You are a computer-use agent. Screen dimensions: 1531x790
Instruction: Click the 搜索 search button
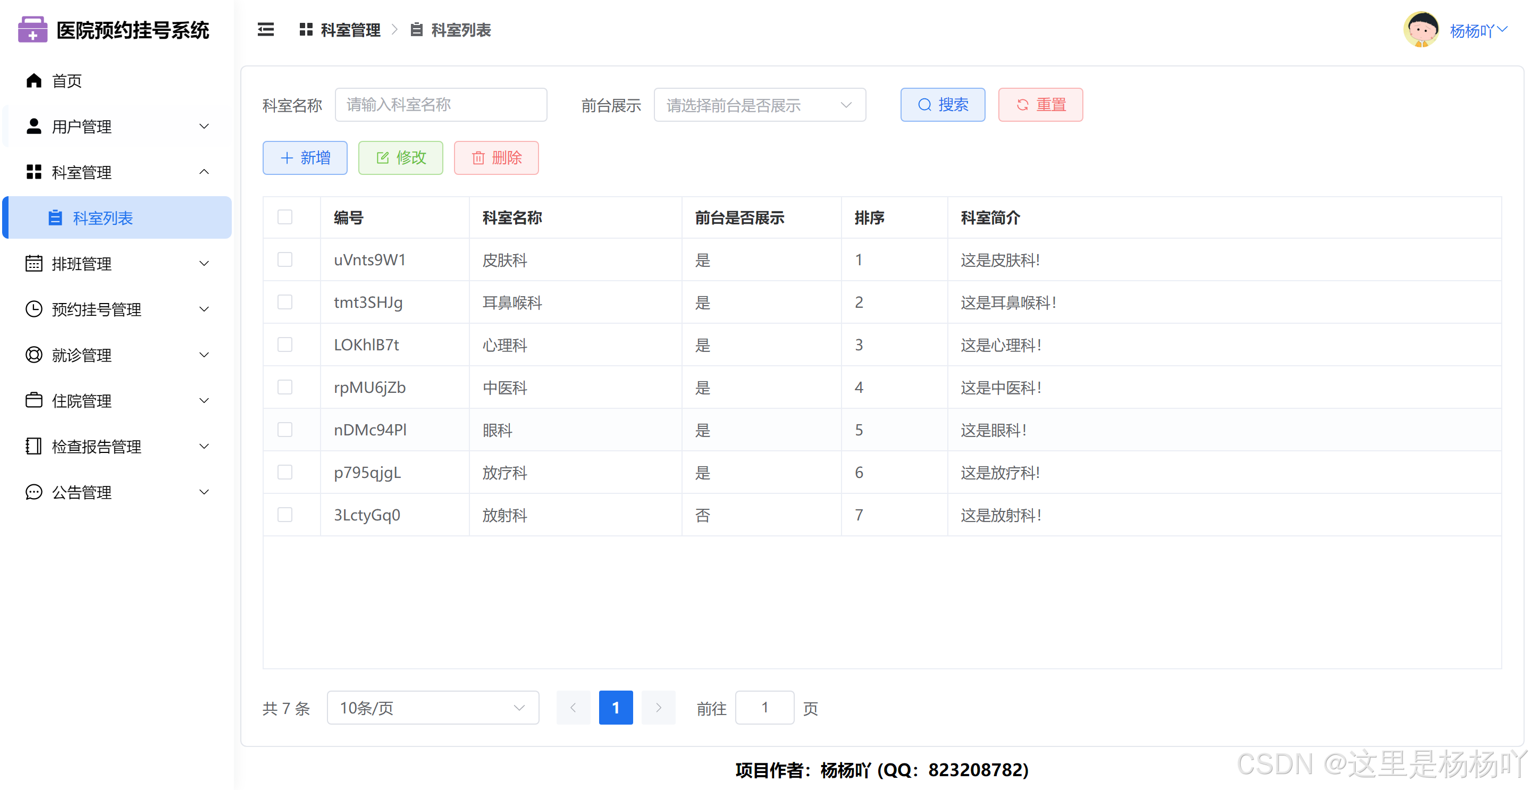pyautogui.click(x=942, y=105)
